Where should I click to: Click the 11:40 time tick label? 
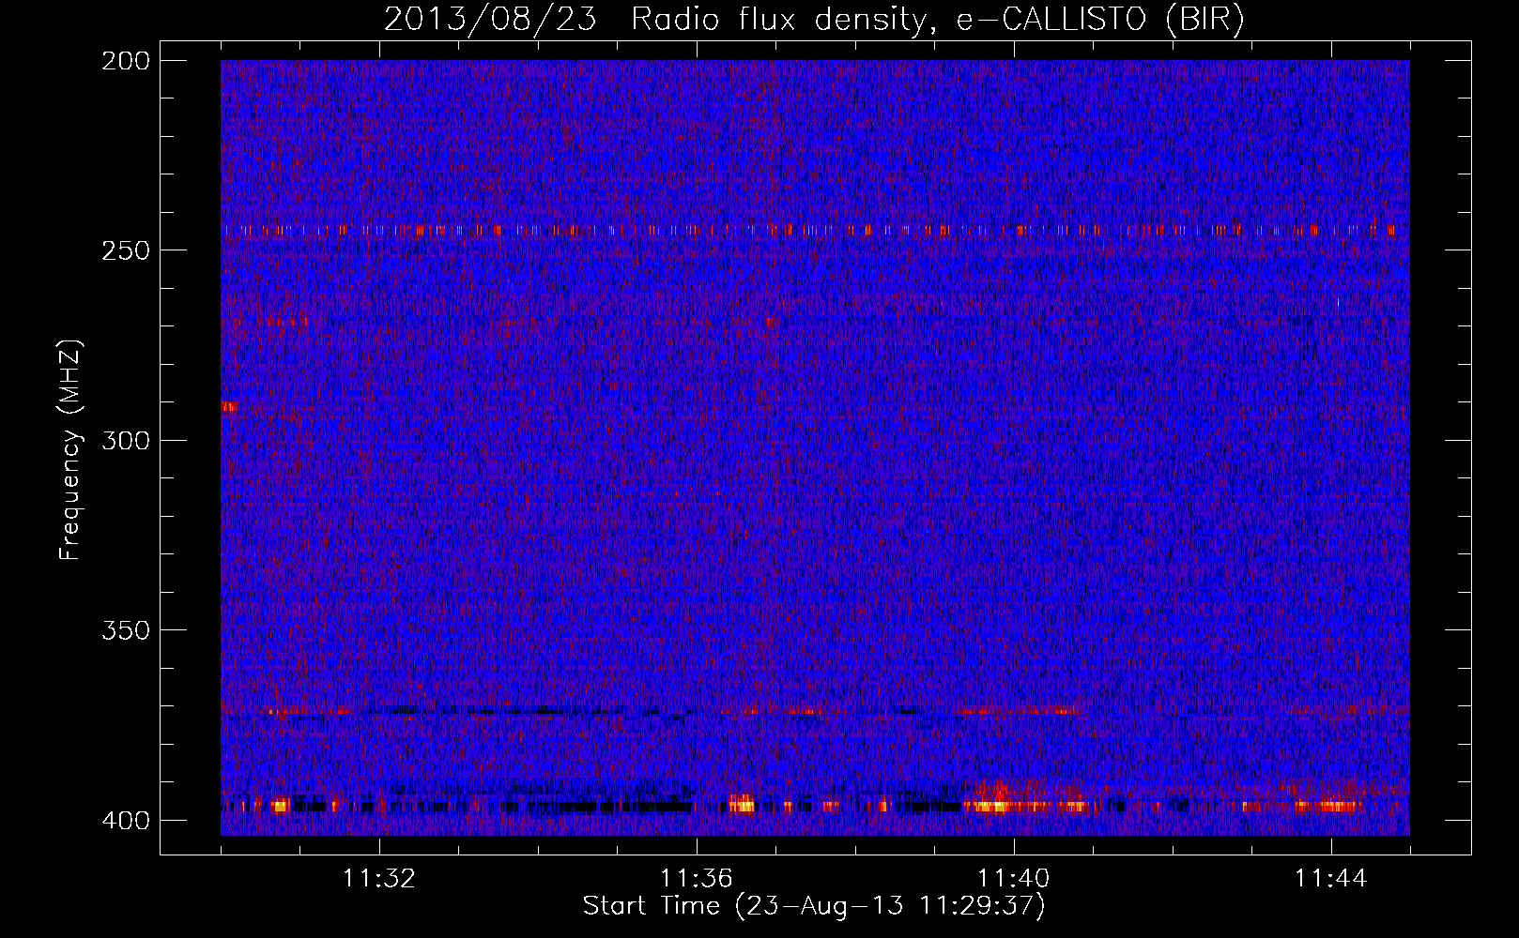(1014, 879)
